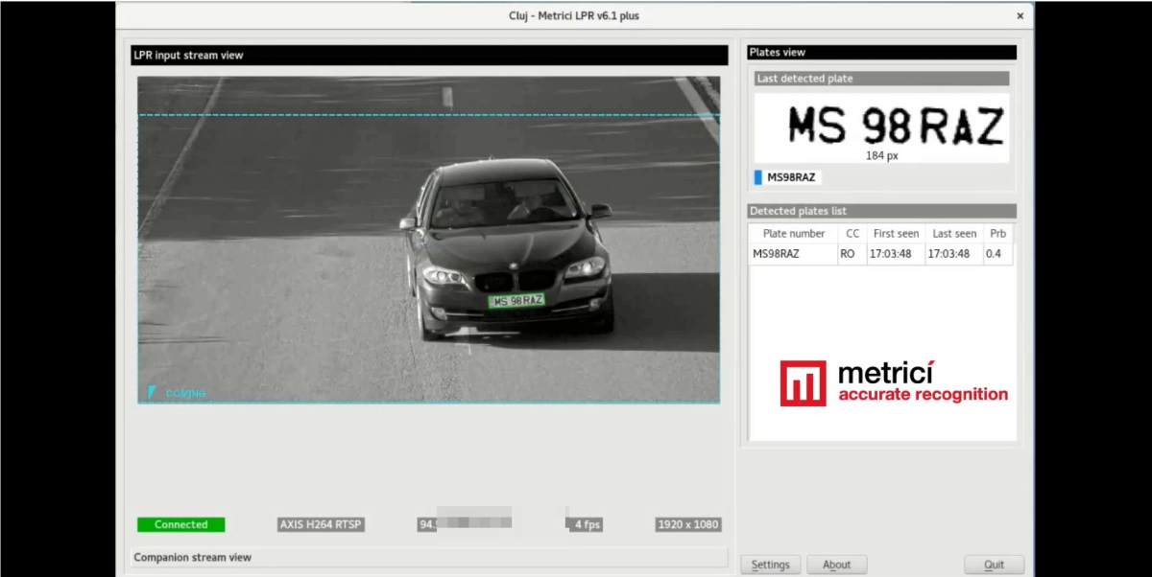Close the Metrici LPR window
The height and width of the screenshot is (577, 1152).
point(1020,16)
